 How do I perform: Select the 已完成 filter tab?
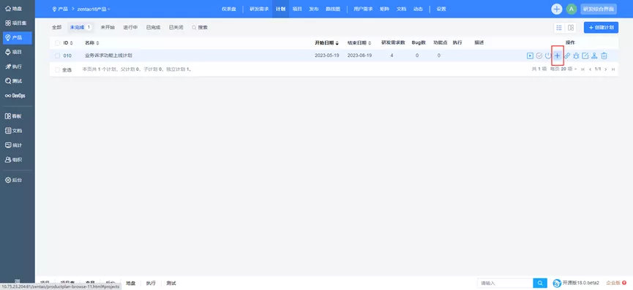tap(153, 27)
